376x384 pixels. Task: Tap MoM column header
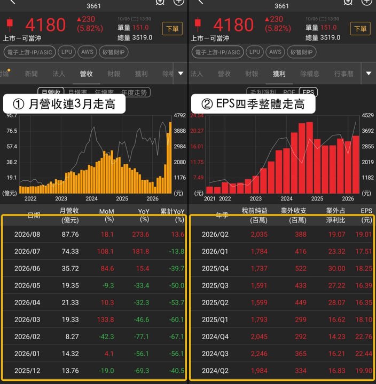point(107,215)
